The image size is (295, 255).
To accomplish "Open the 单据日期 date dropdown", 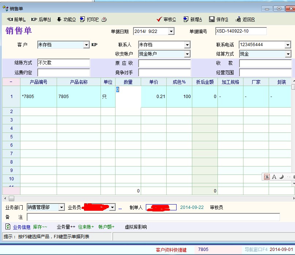I will point(171,31).
